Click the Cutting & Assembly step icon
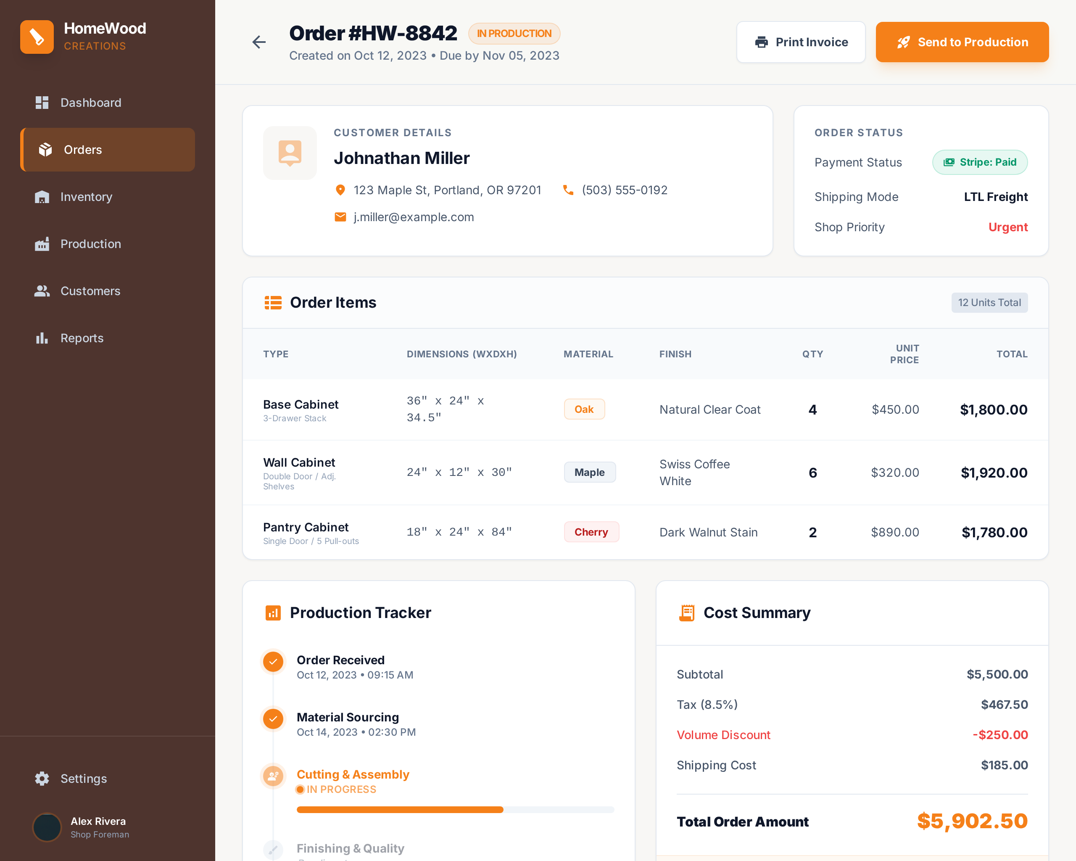Viewport: 1076px width, 861px height. click(273, 776)
